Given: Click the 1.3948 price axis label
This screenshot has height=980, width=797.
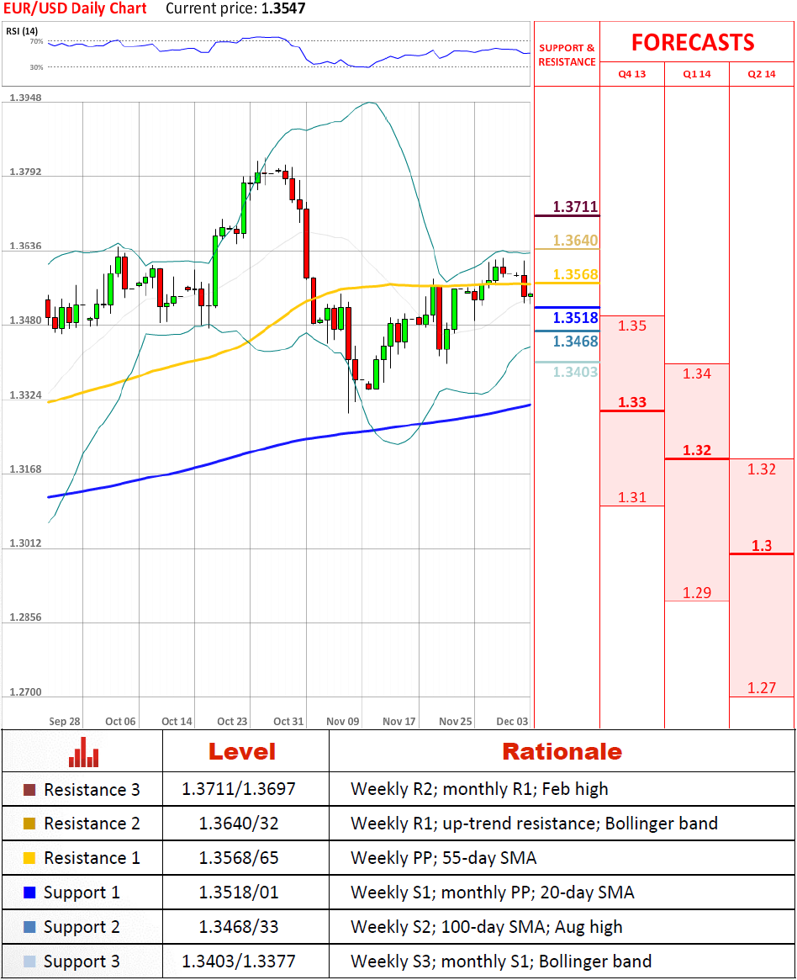Looking at the screenshot, I should tap(25, 98).
